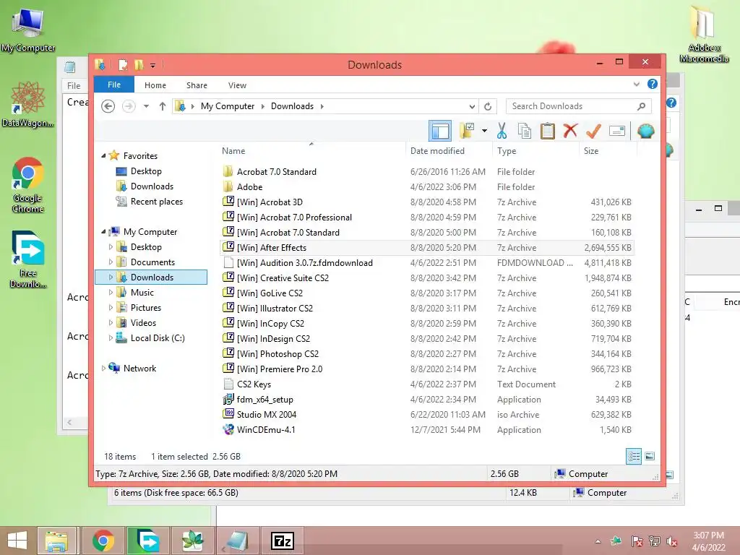Open Google Chrome from the taskbar
This screenshot has width=740, height=555.
(103, 541)
